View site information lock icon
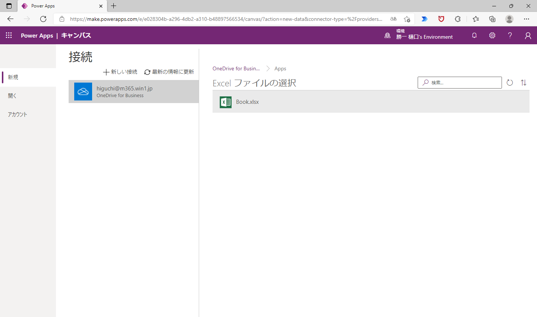Screen dimensions: 537x317 click(x=62, y=19)
